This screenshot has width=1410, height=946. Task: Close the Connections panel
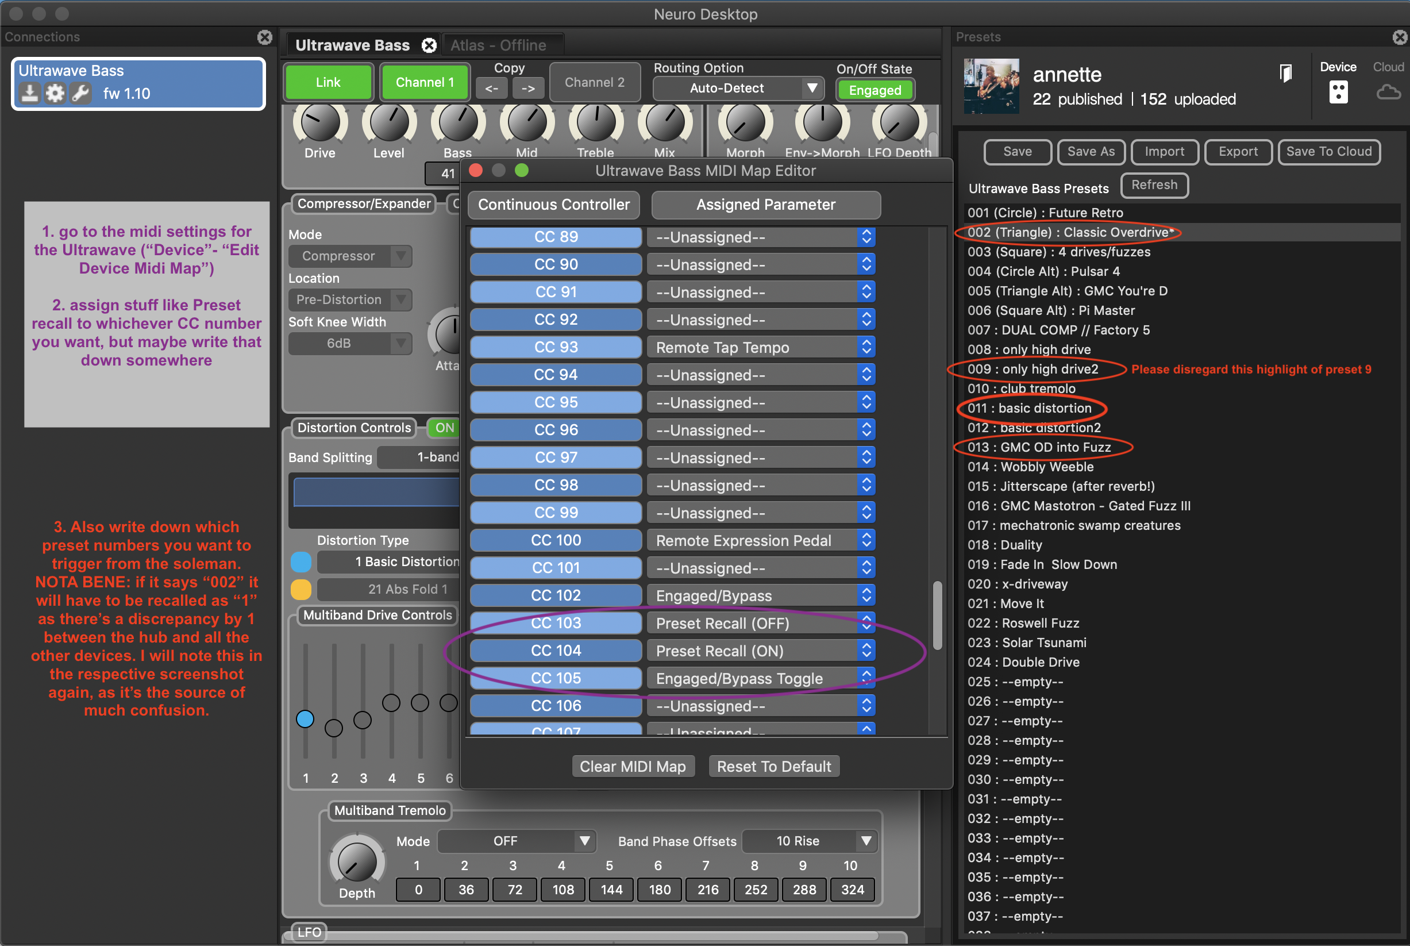pyautogui.click(x=265, y=37)
